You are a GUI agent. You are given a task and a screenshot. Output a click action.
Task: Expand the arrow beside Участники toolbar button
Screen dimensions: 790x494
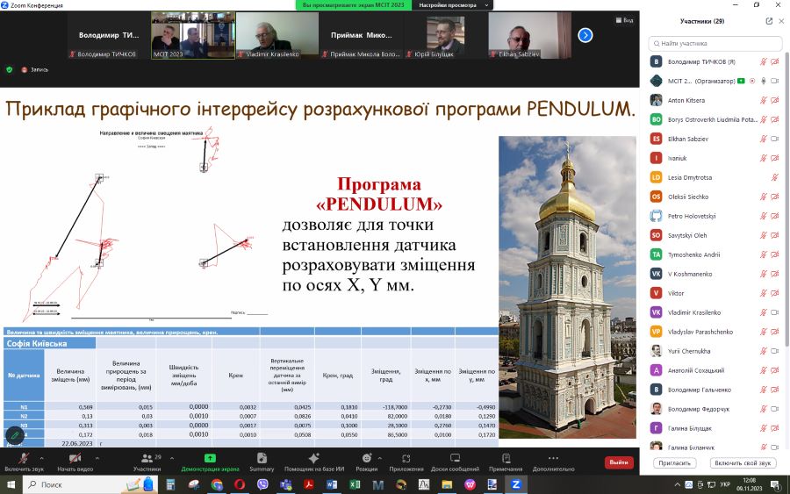(172, 458)
